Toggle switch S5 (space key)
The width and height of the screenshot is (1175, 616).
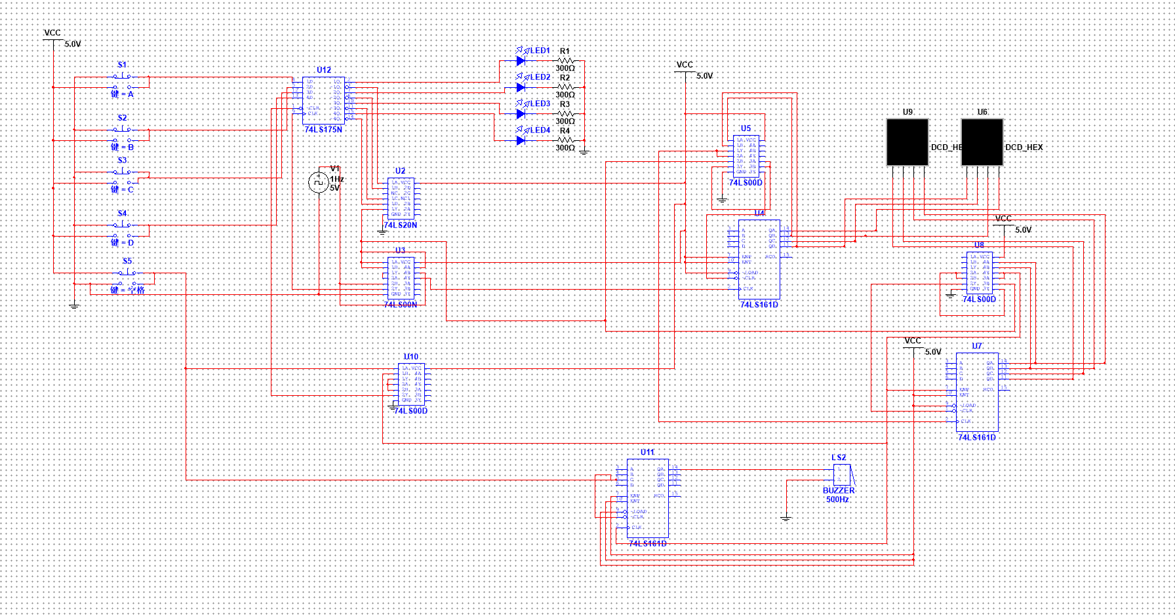(x=127, y=277)
